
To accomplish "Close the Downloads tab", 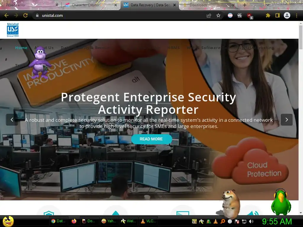I will [233, 5].
